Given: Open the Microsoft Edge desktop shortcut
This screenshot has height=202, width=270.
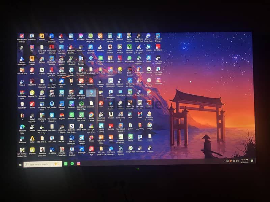Looking at the screenshot, I should [22, 129].
